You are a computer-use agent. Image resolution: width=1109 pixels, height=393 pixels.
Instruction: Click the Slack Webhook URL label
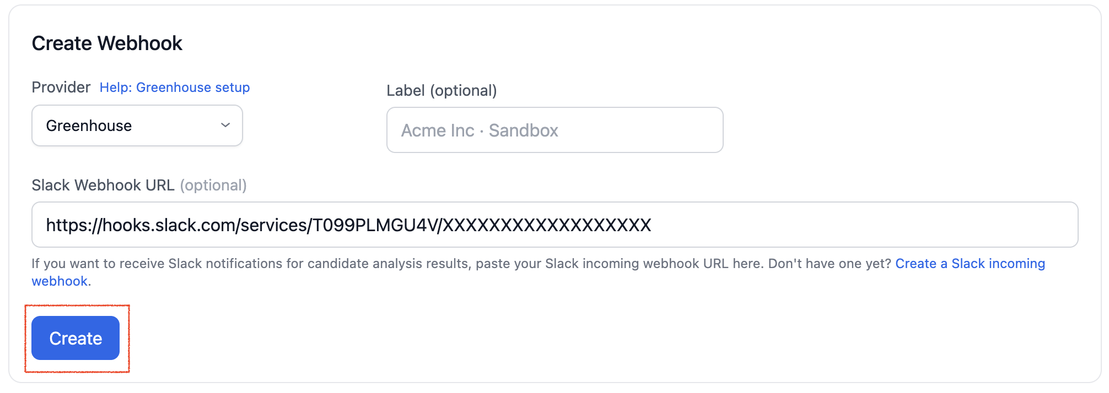point(103,185)
